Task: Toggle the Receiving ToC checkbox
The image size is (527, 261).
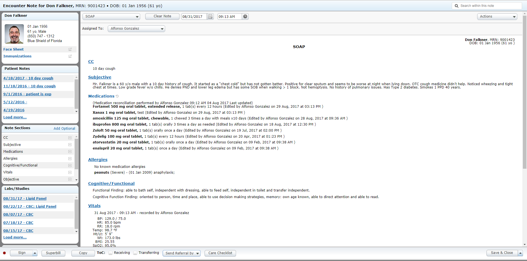Action: pyautogui.click(x=111, y=253)
